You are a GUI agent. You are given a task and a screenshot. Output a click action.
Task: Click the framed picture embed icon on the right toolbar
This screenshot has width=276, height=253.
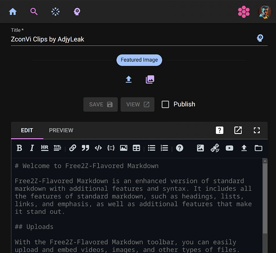pos(201,148)
